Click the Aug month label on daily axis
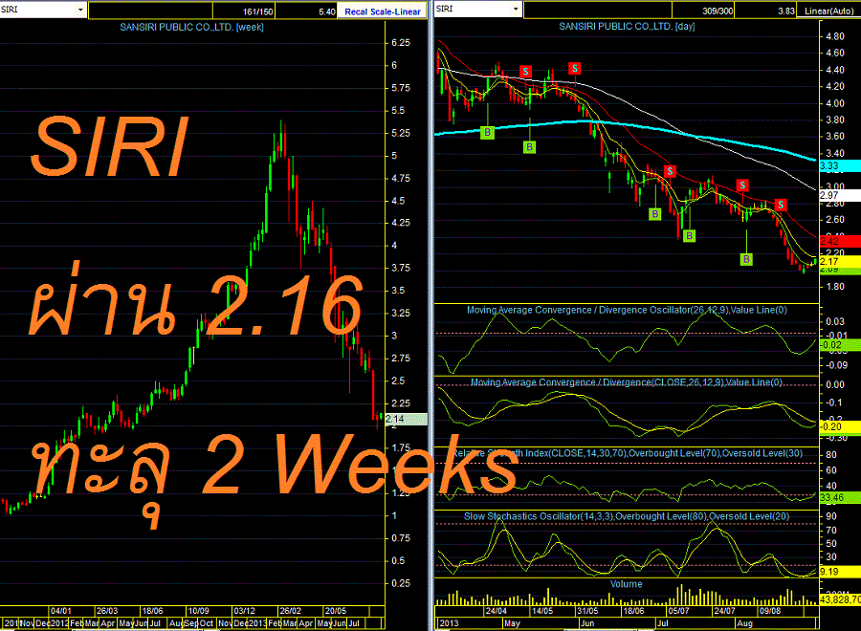This screenshot has height=631, width=861. click(744, 623)
